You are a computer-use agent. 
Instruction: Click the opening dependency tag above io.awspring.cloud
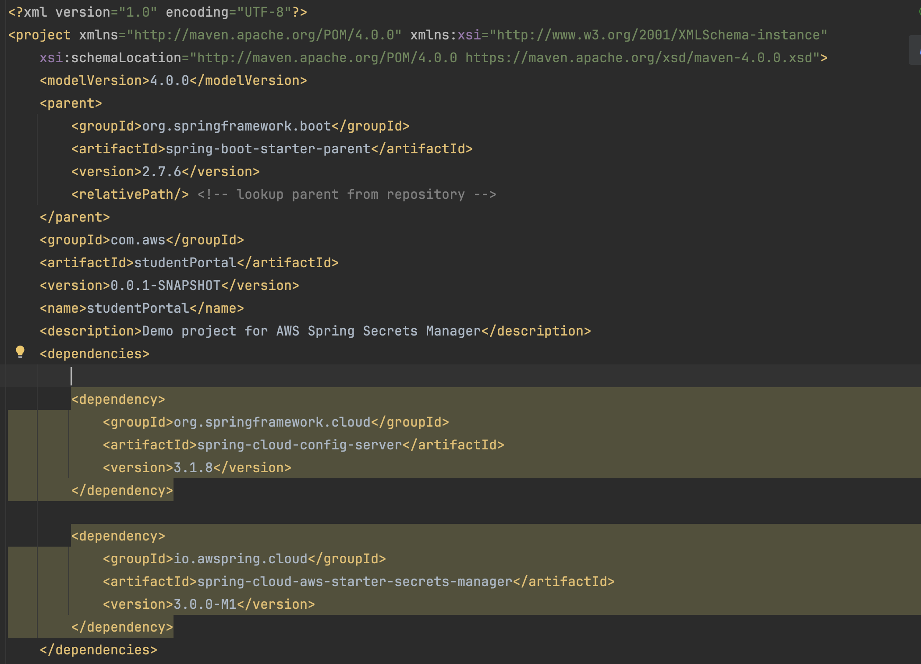(118, 536)
